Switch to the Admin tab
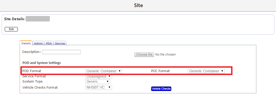 coord(38,43)
